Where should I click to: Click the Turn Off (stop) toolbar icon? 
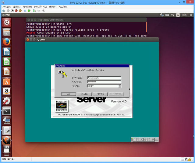[12, 11]
